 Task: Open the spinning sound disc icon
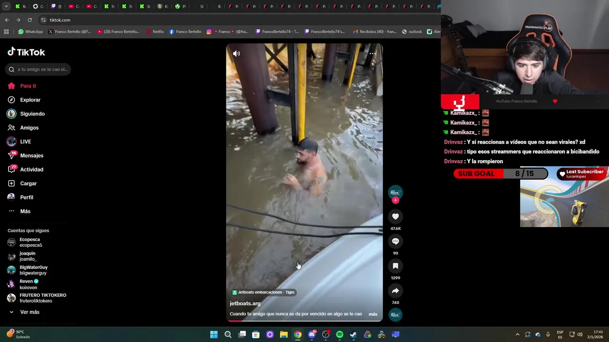tap(395, 314)
